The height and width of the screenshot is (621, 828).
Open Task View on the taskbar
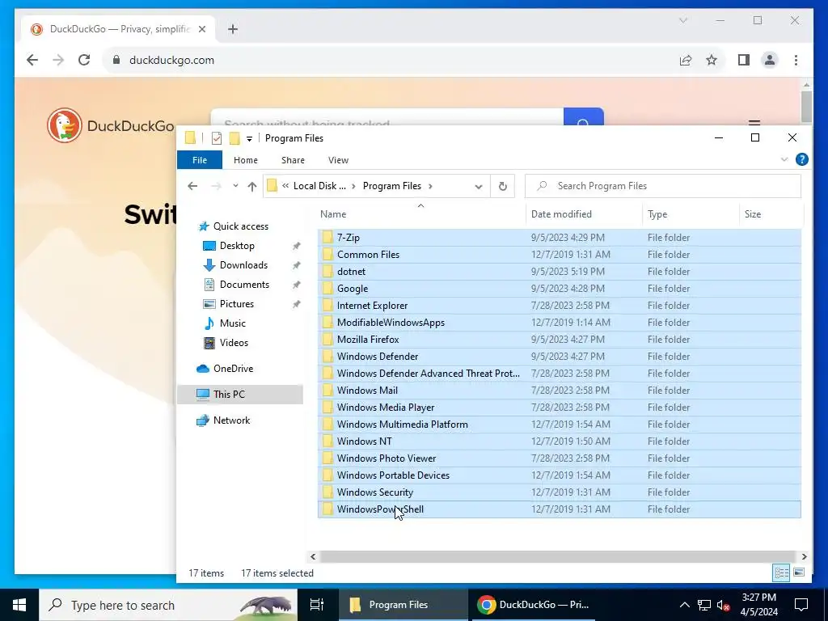point(316,605)
